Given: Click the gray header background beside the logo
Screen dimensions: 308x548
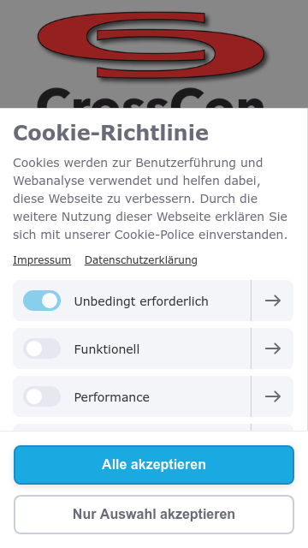Looking at the screenshot, I should pyautogui.click(x=17, y=52).
